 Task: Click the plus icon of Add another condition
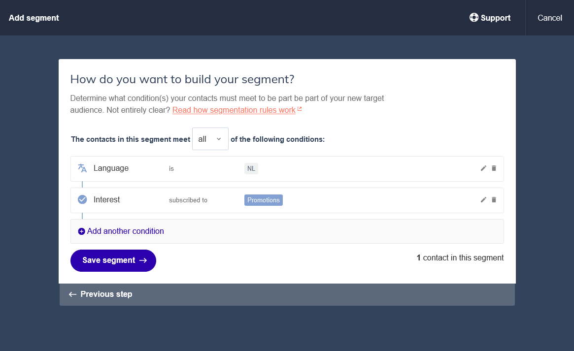point(82,231)
